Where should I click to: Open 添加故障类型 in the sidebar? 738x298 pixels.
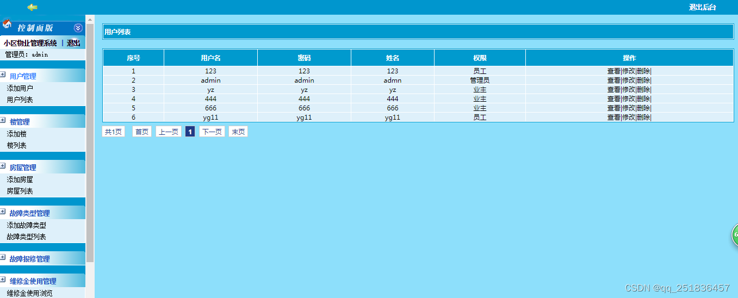point(27,225)
